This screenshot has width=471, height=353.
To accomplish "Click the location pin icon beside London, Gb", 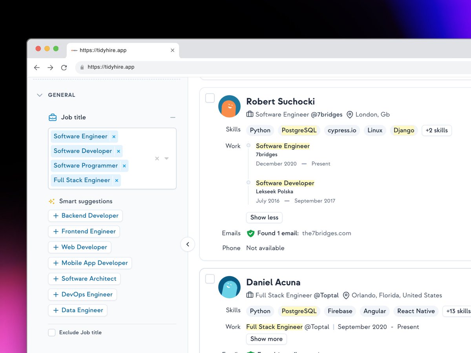I will click(x=349, y=115).
